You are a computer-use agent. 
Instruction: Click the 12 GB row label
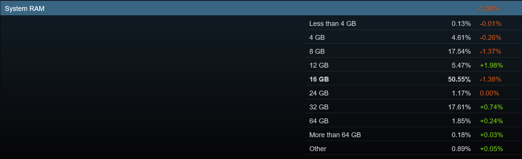[x=319, y=65]
